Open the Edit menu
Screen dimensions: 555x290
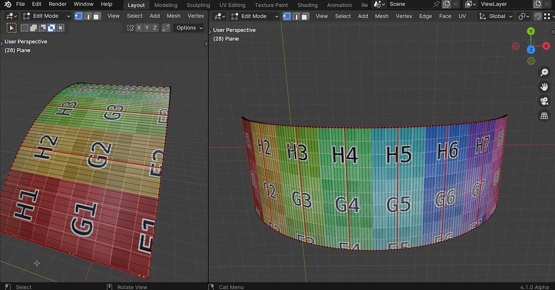[36, 4]
